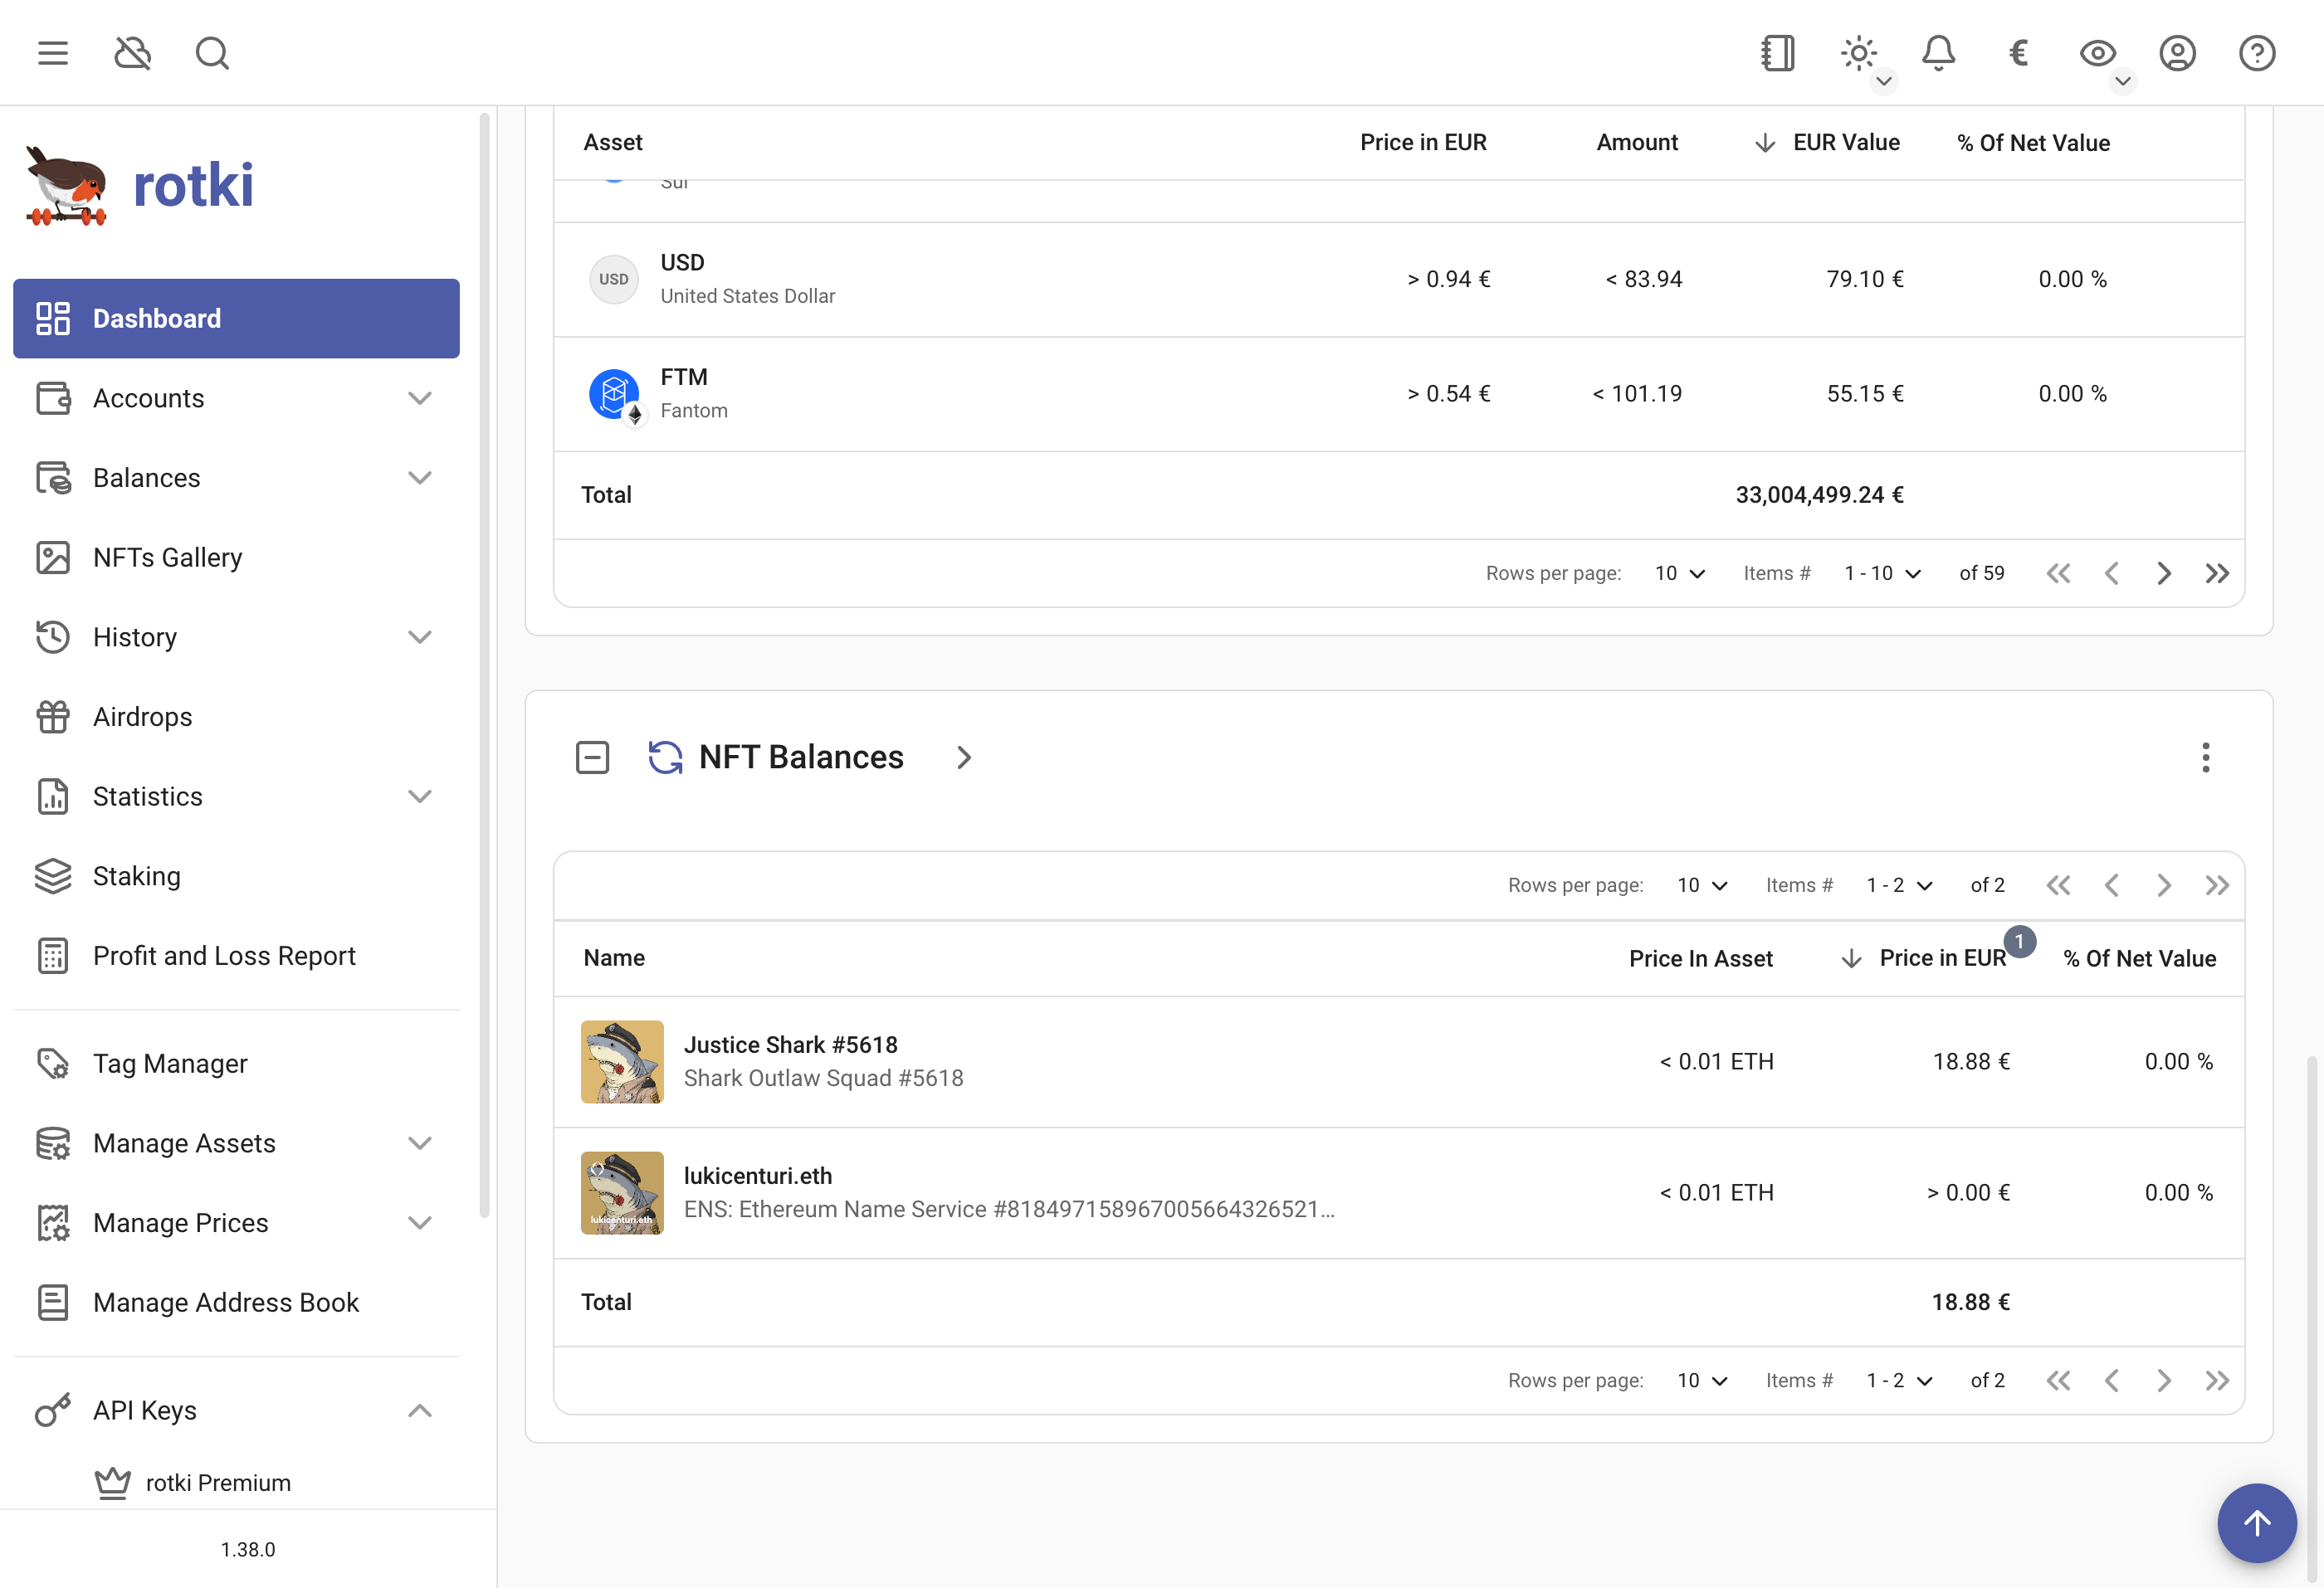Image resolution: width=2324 pixels, height=1588 pixels.
Task: Open the USD asset row
Action: 1398,280
